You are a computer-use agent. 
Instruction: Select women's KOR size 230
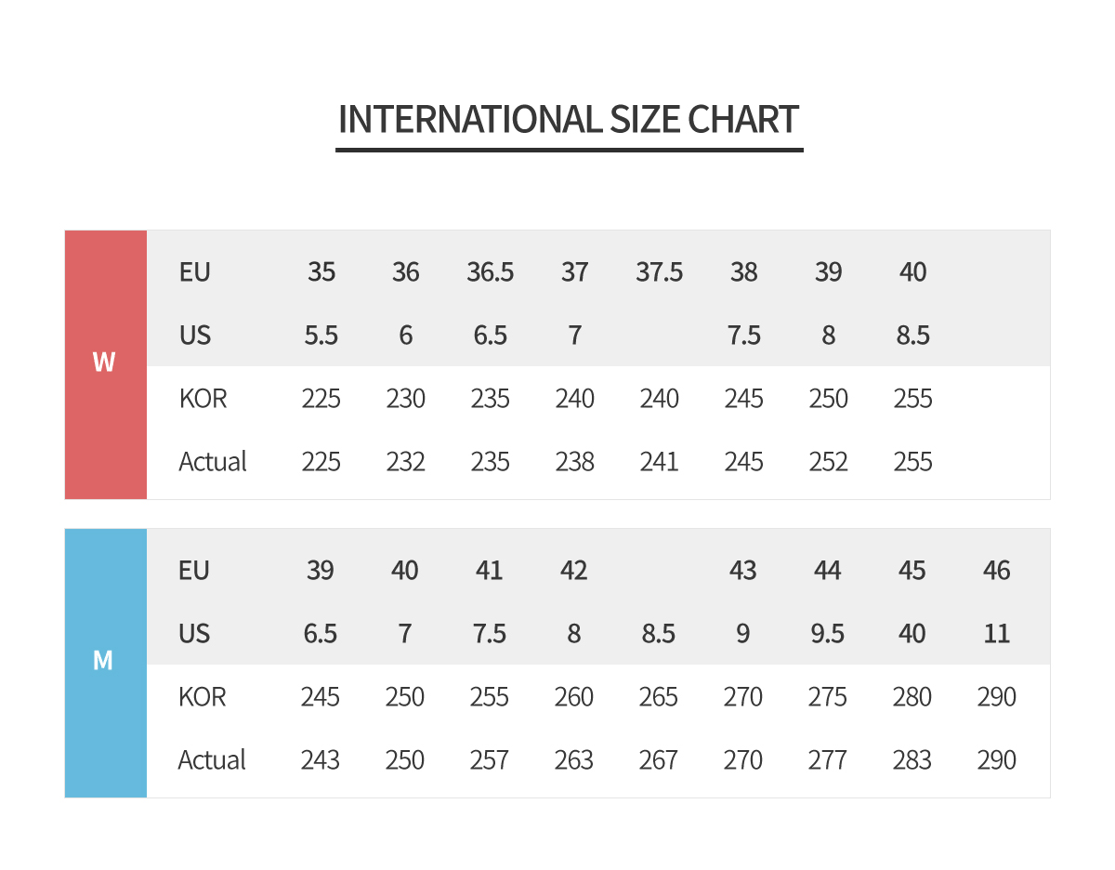(x=405, y=399)
